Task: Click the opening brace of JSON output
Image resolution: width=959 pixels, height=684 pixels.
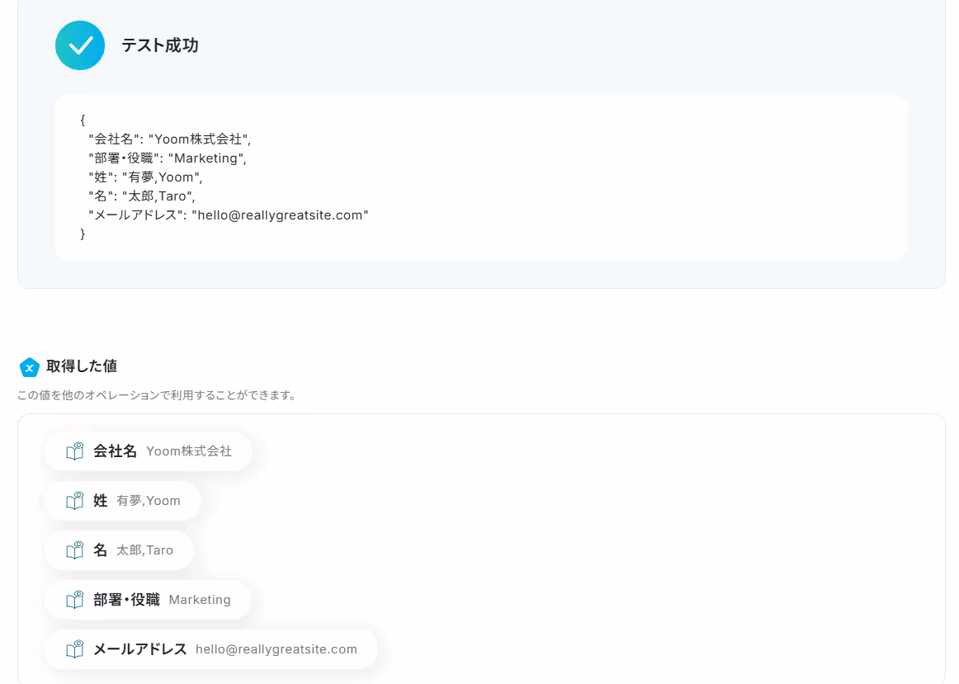Action: tap(83, 120)
